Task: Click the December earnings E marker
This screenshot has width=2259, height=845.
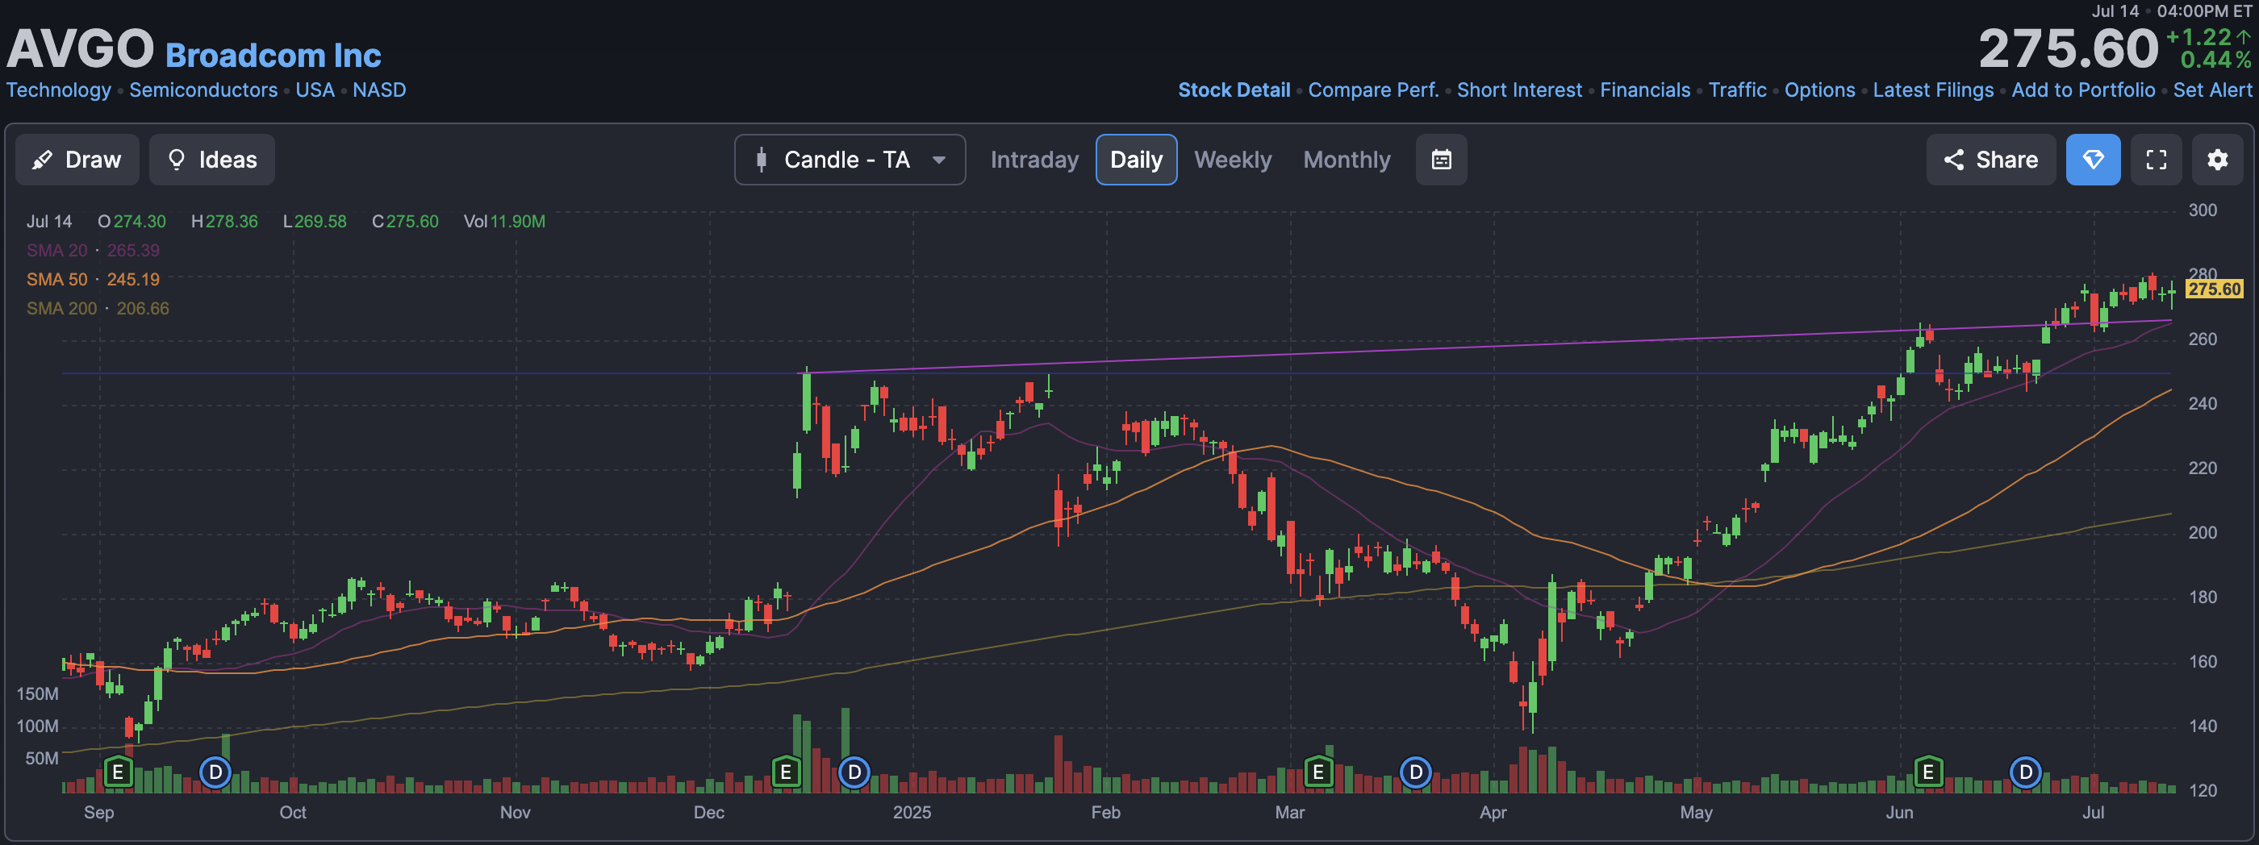Action: 786,772
